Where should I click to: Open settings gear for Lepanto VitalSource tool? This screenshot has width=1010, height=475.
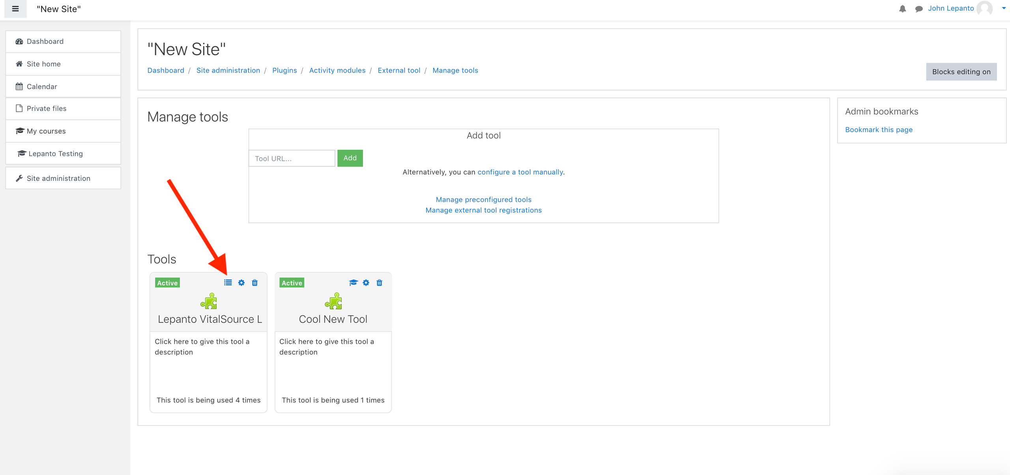(x=241, y=283)
